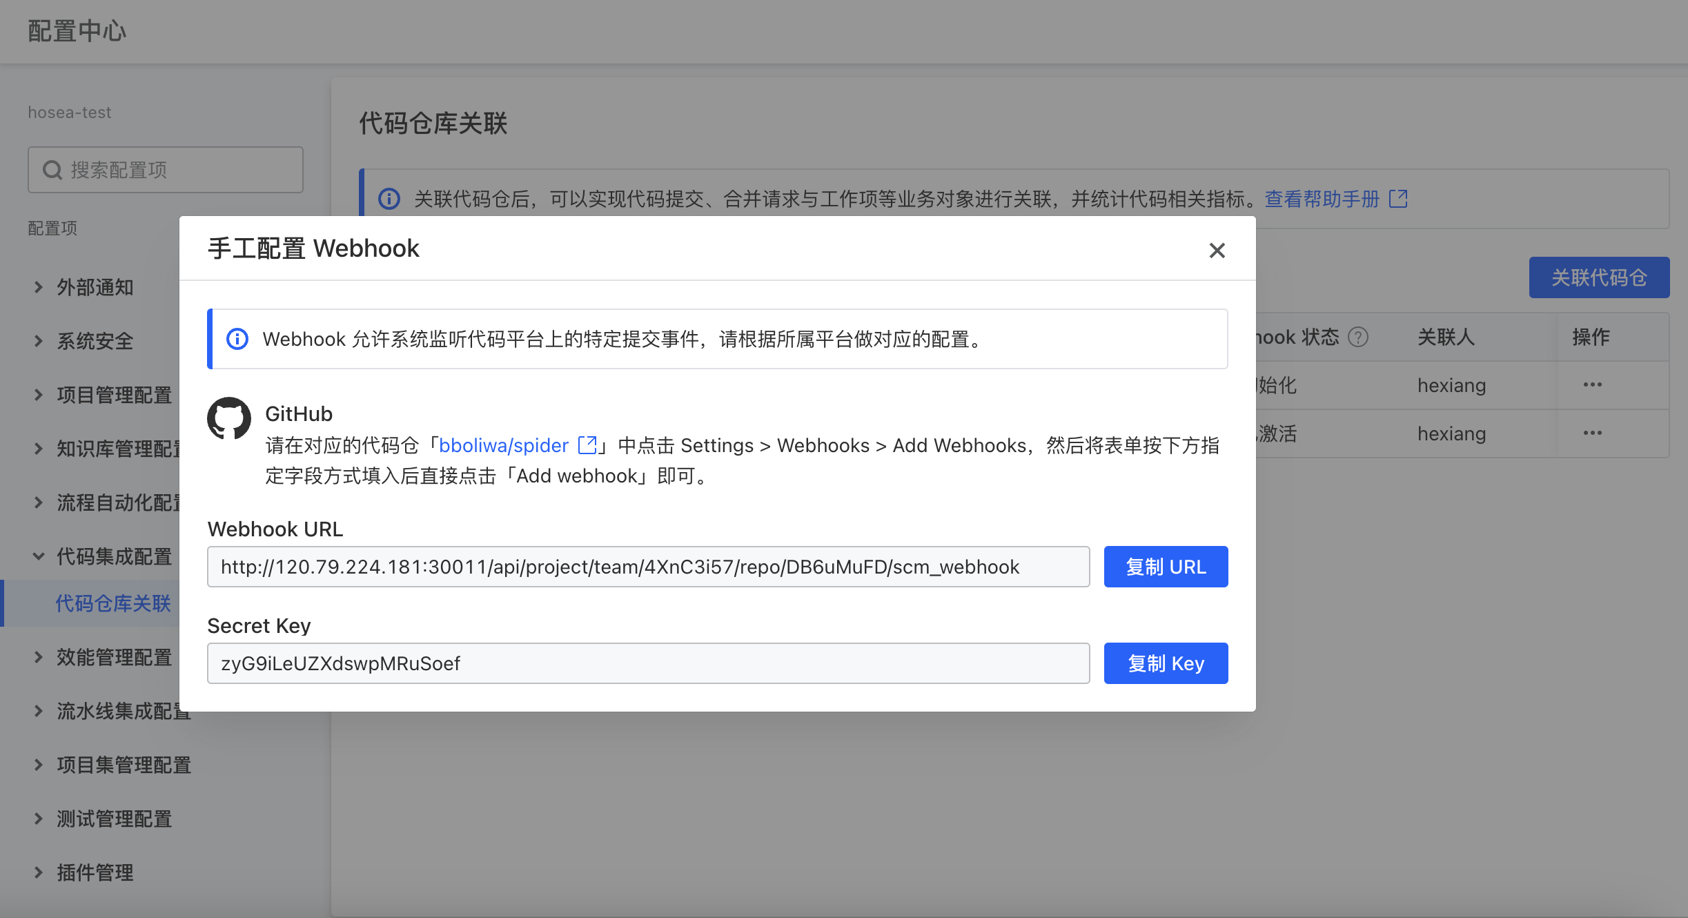Expand 项目管理配置 chevron
This screenshot has height=918, width=1688.
tap(39, 395)
